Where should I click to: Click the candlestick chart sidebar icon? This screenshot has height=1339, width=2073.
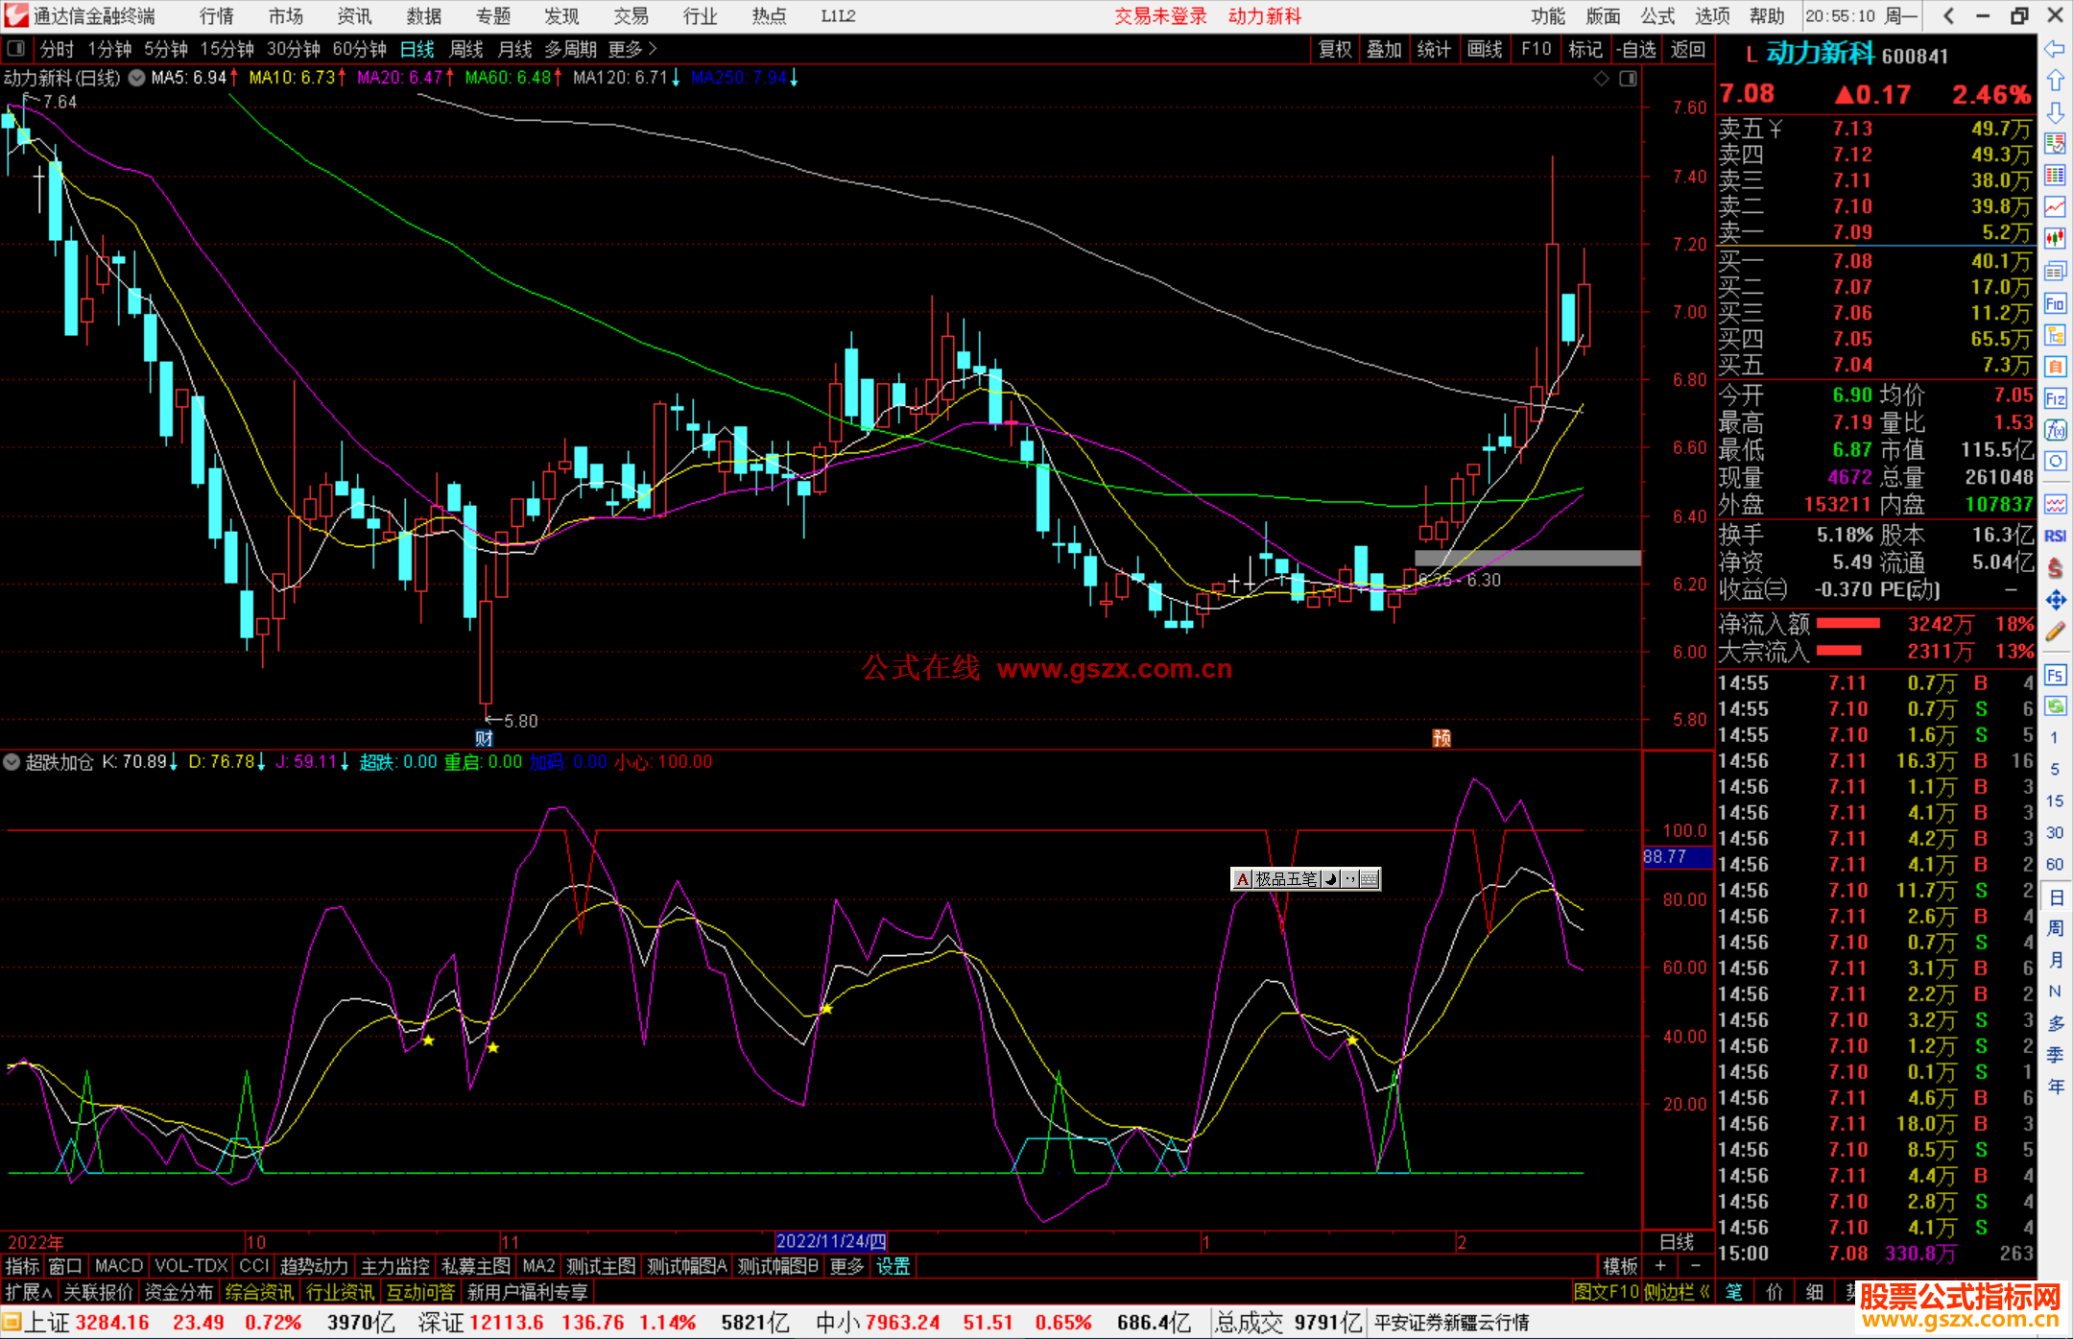[x=2055, y=237]
